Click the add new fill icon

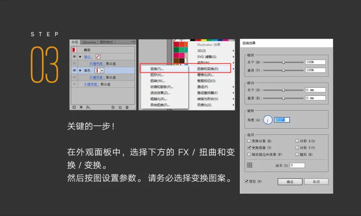click(81, 107)
